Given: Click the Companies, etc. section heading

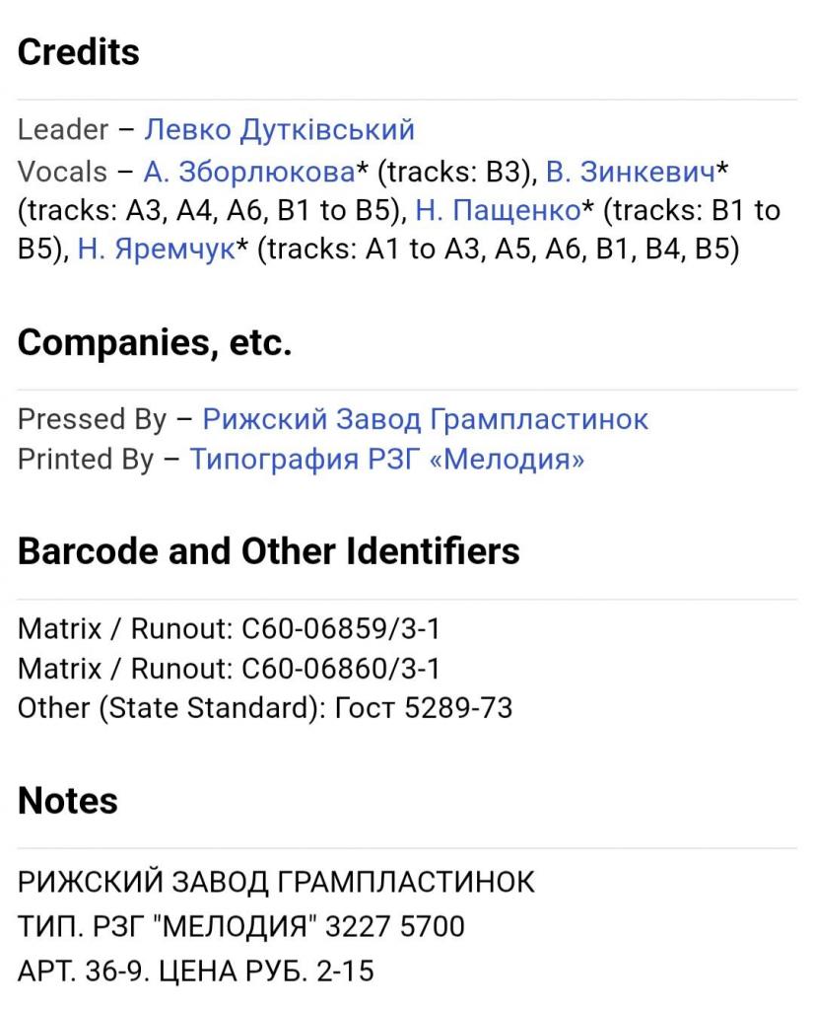Looking at the screenshot, I should click(154, 342).
